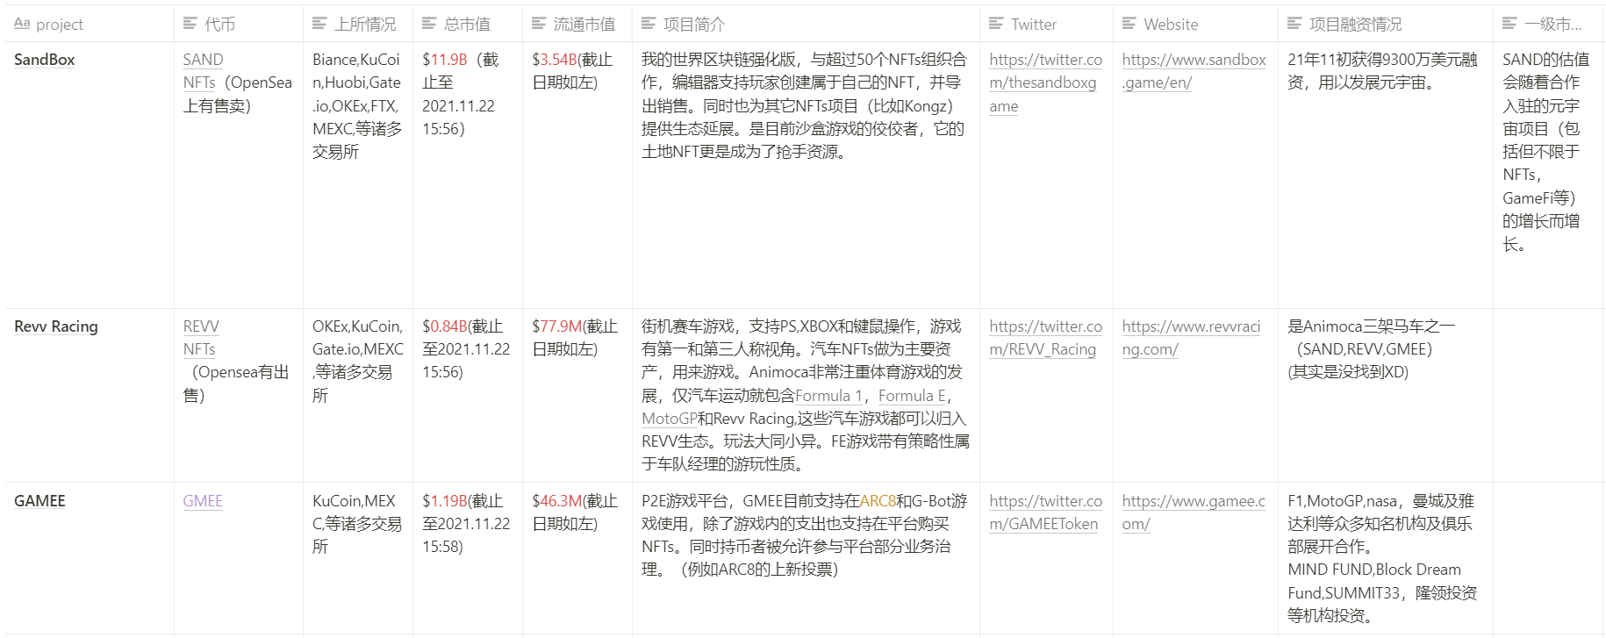Click the $77.9M circulating cap value
The image size is (1606, 638).
[556, 326]
